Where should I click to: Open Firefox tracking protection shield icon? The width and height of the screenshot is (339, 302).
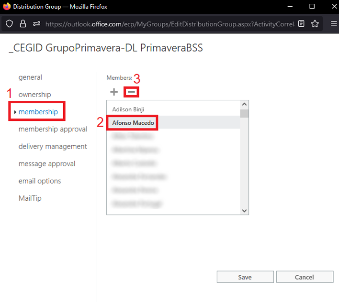[x=9, y=24]
